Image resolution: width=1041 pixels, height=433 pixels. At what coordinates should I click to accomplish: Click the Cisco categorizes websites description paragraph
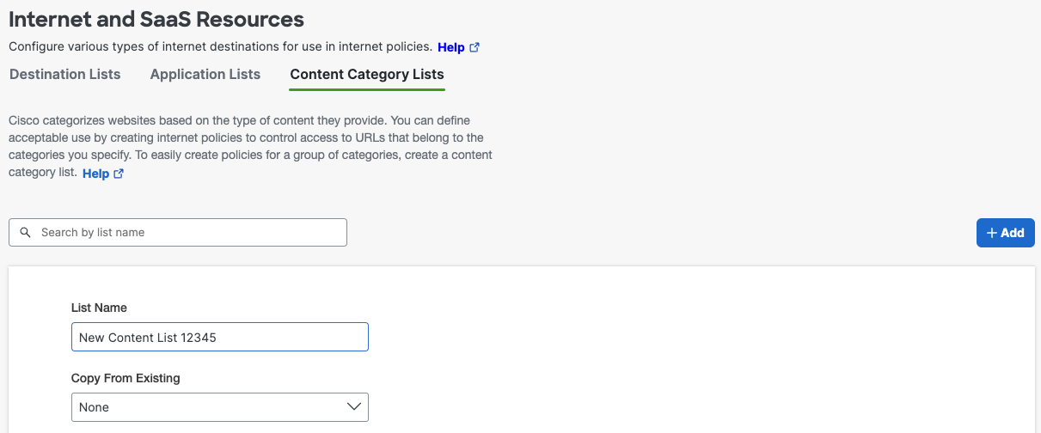(x=249, y=137)
